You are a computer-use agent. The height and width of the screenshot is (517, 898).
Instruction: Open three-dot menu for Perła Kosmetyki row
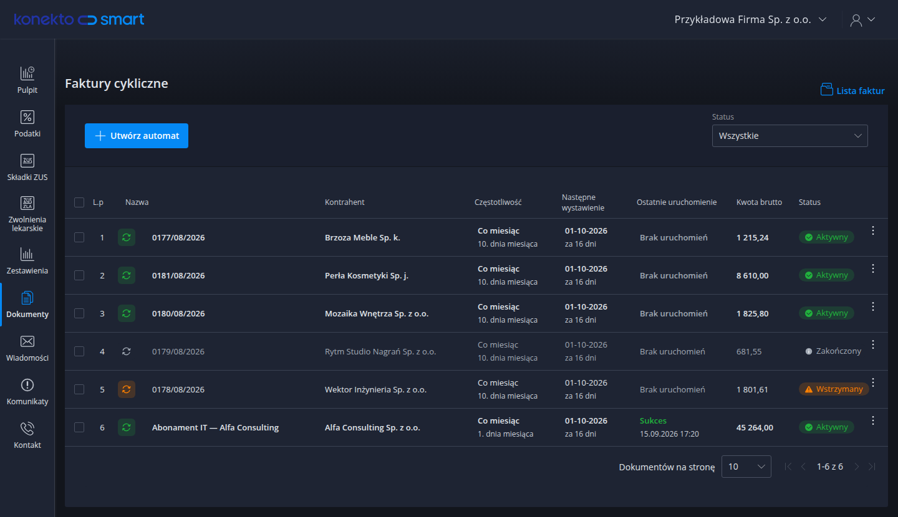873,268
